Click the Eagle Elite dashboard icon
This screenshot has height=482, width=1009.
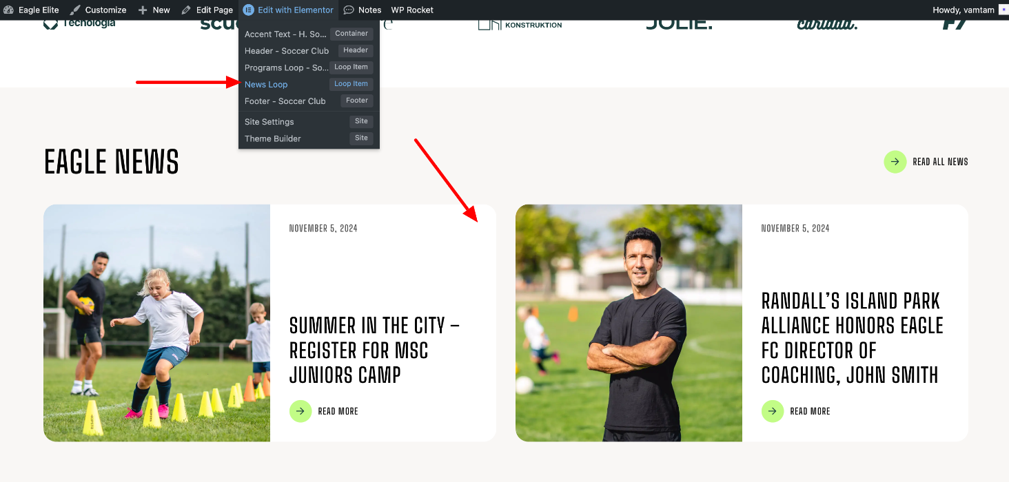8,10
